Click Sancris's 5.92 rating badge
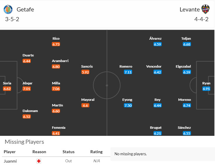This screenshot has width=215, height=167. [85, 72]
